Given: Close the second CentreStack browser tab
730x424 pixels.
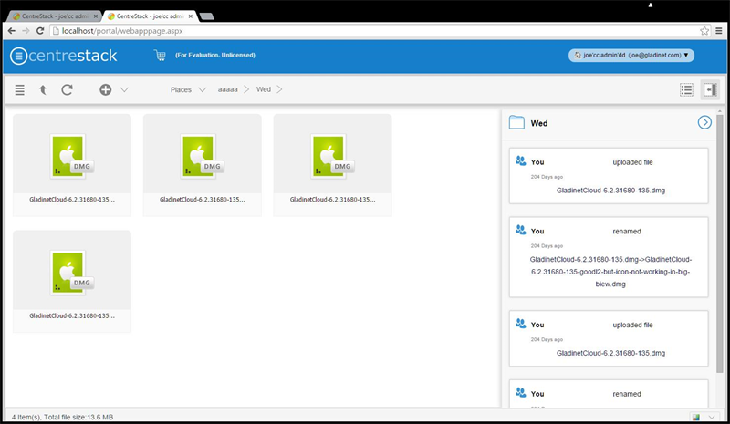Looking at the screenshot, I should pos(191,16).
